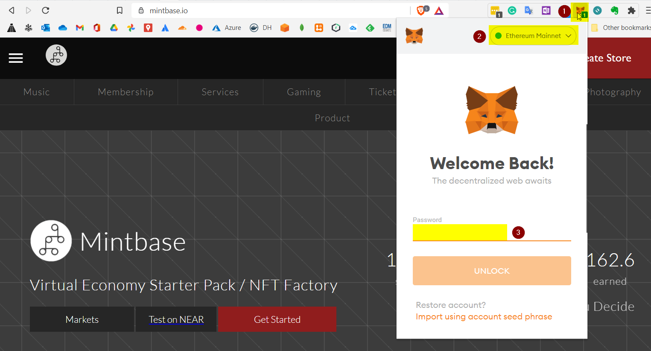Select the Gaming category tab
This screenshot has width=651, height=351.
click(304, 92)
